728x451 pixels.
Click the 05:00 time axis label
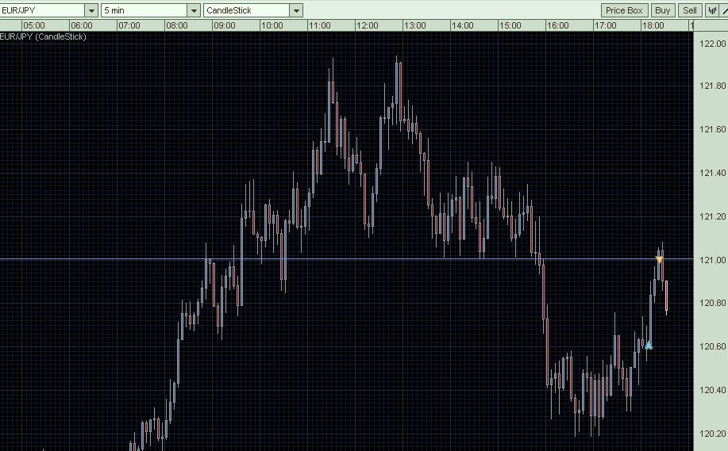coord(33,25)
